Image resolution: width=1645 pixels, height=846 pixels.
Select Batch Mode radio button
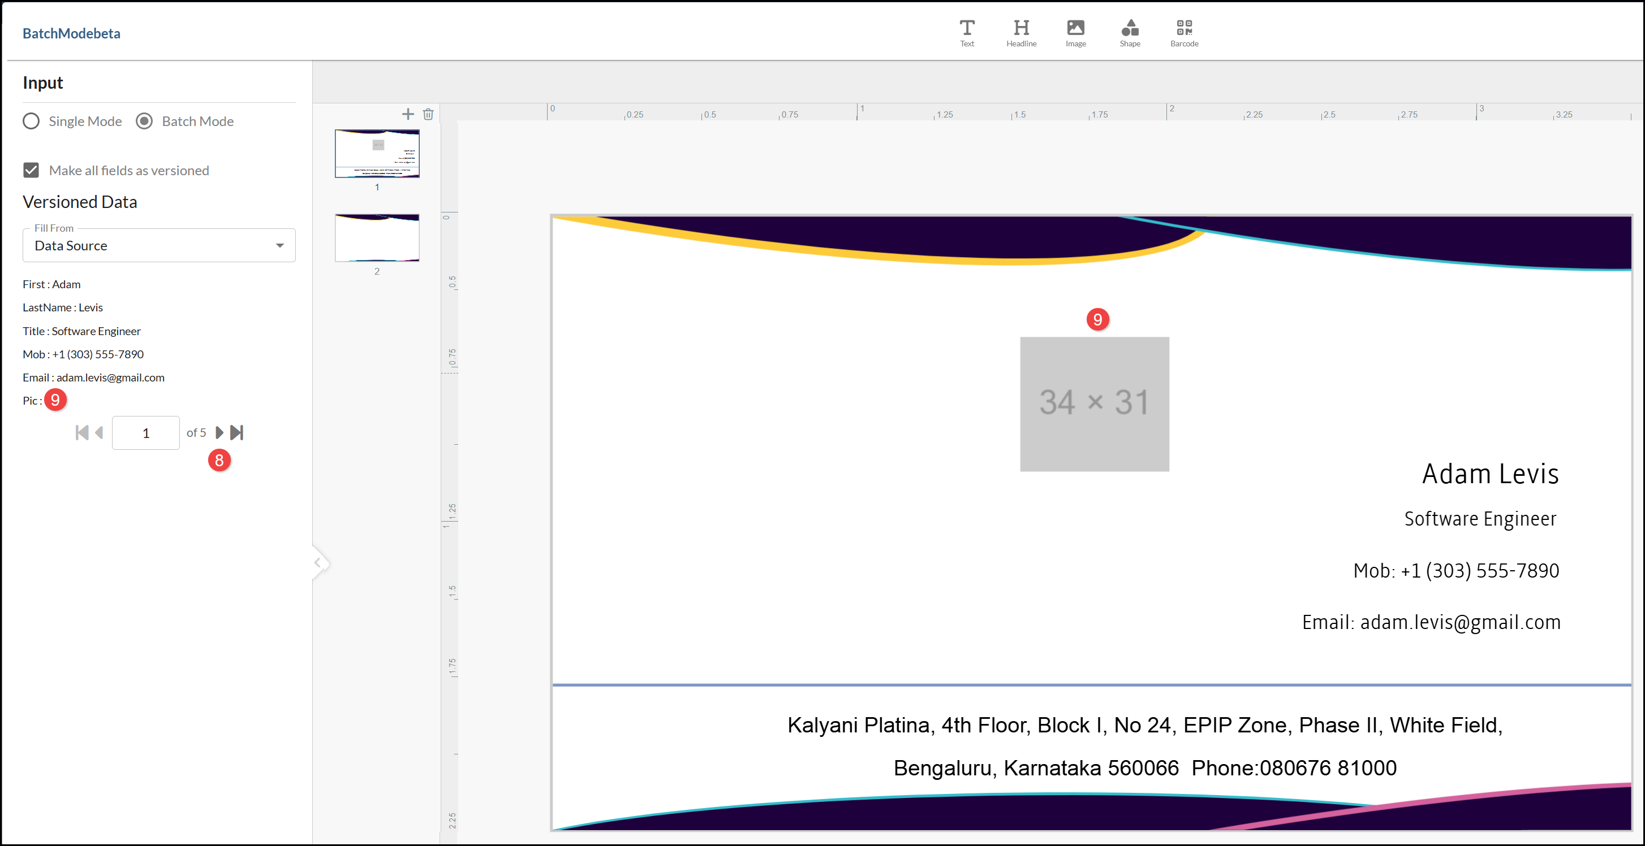pyautogui.click(x=144, y=122)
